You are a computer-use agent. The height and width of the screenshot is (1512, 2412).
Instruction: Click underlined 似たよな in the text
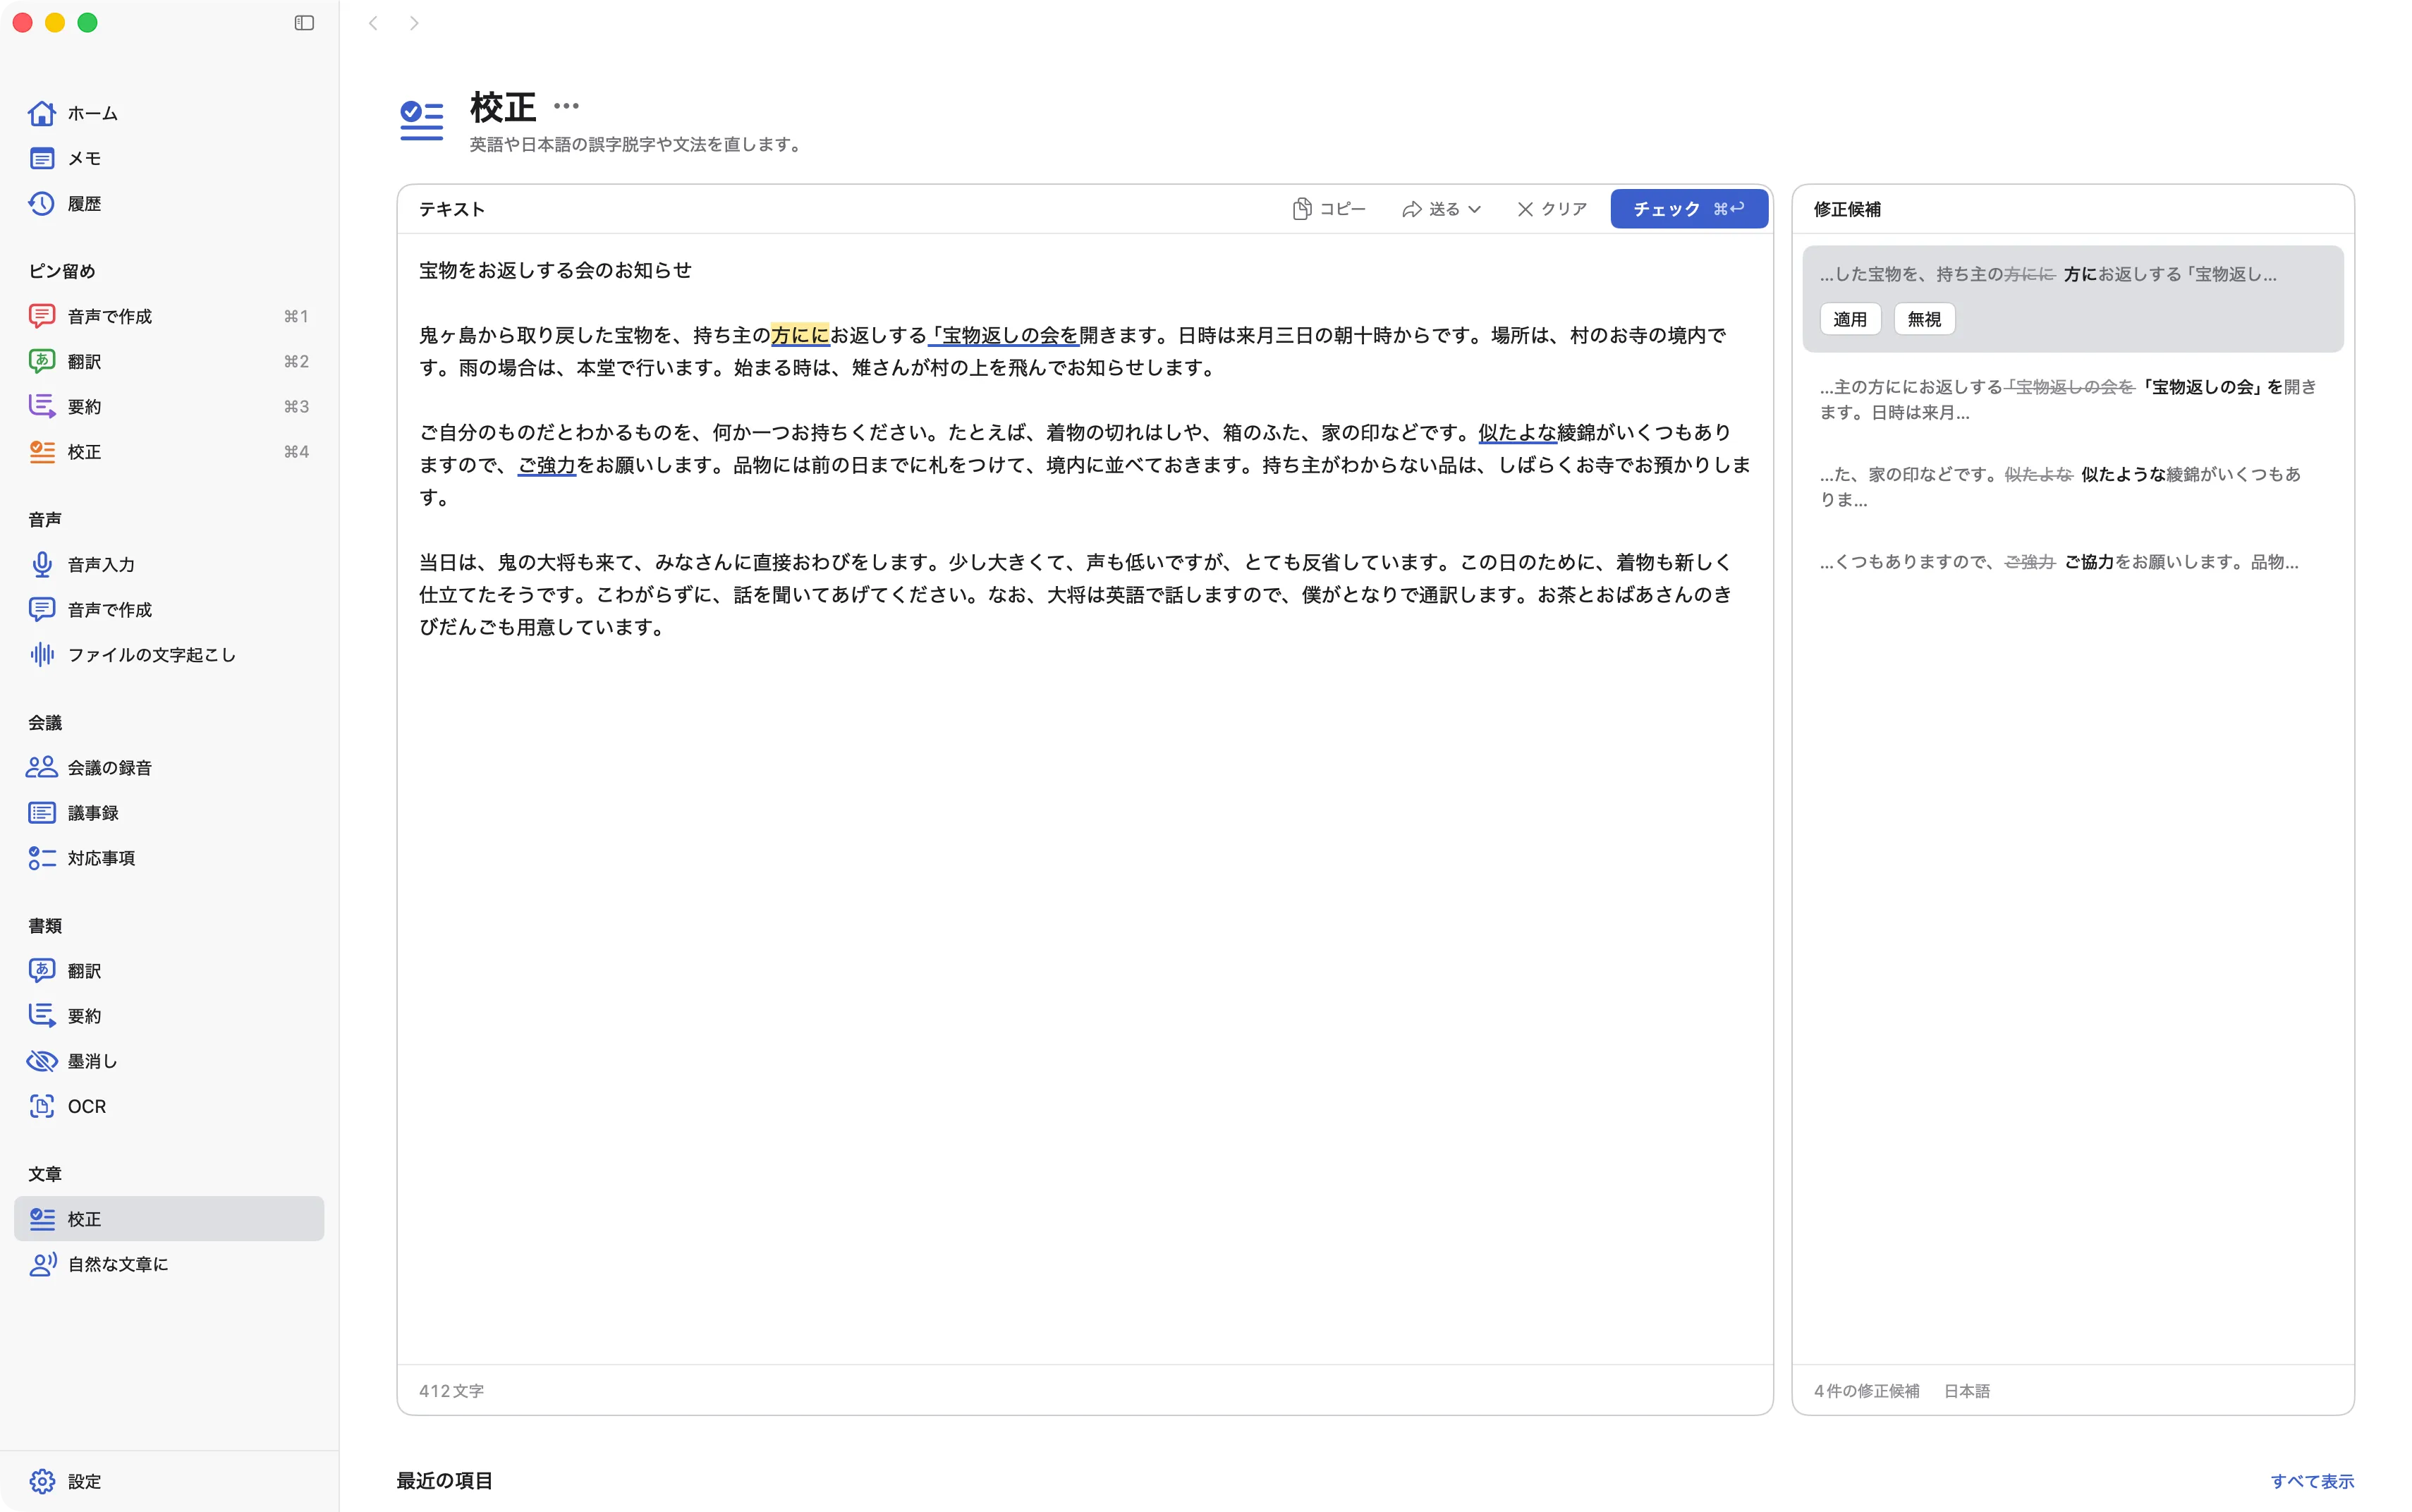[1517, 432]
